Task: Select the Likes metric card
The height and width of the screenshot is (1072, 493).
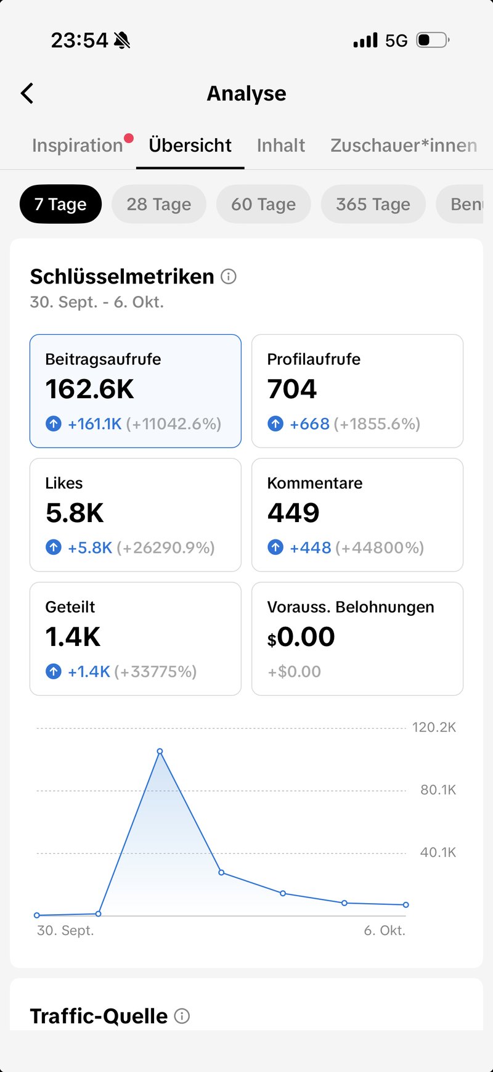Action: tap(136, 515)
